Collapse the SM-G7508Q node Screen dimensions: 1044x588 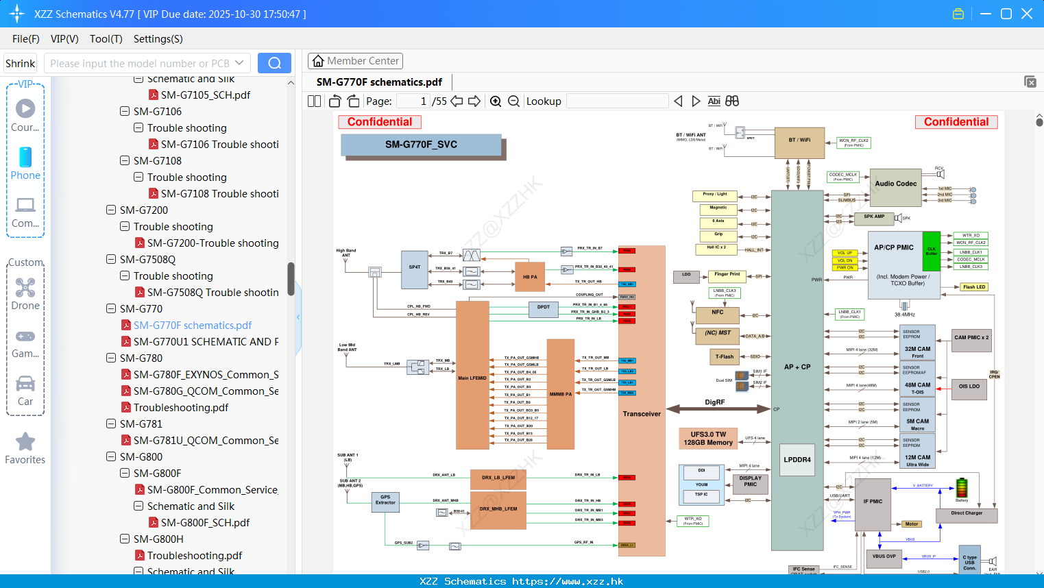111,259
